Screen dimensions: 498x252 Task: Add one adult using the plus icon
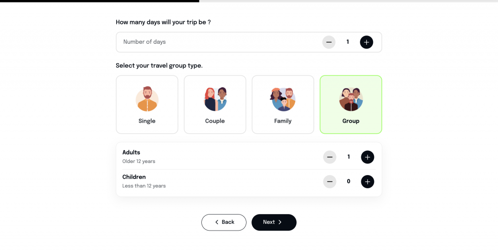368,157
